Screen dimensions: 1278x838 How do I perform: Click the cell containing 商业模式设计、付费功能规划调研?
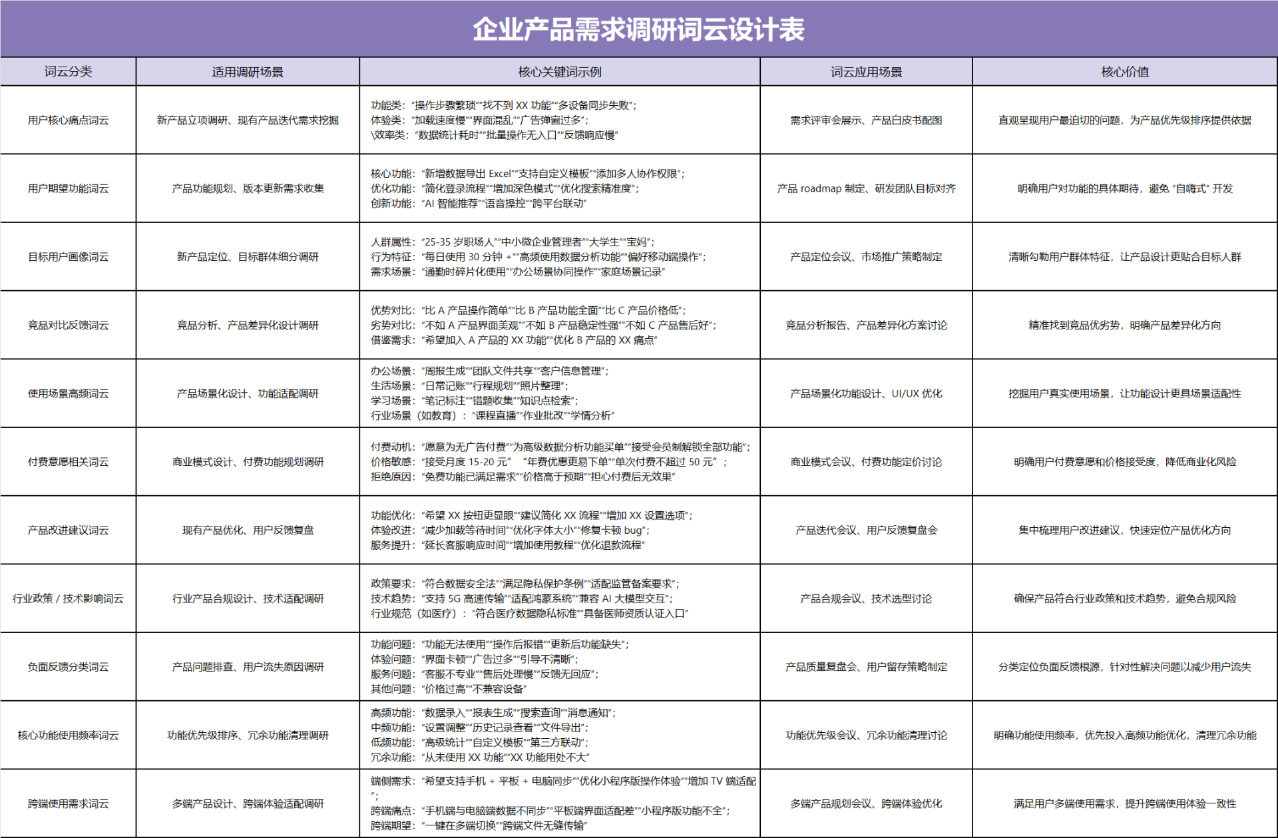click(247, 462)
